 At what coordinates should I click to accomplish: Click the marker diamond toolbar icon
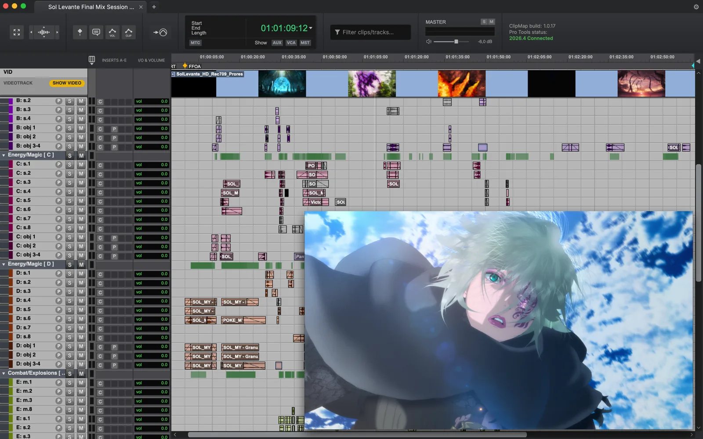pos(80,32)
